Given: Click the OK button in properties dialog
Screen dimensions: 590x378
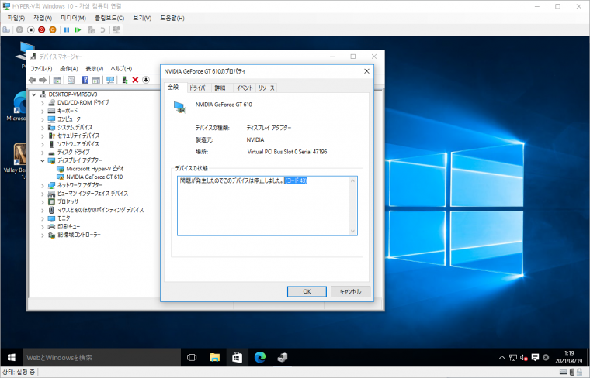Looking at the screenshot, I should [307, 292].
